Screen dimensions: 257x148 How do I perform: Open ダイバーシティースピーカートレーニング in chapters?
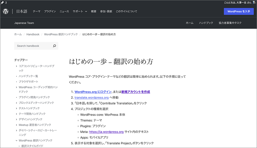click(38, 133)
